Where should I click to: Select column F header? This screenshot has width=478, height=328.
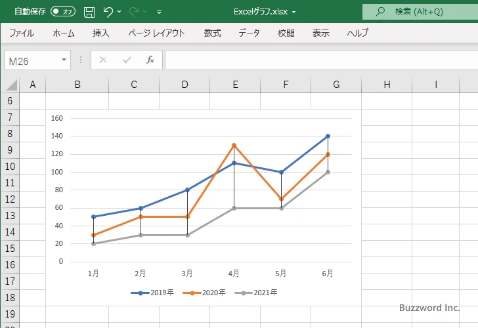286,85
